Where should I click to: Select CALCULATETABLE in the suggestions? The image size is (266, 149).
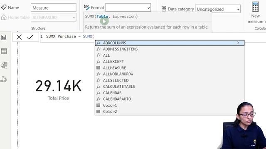click(170, 87)
